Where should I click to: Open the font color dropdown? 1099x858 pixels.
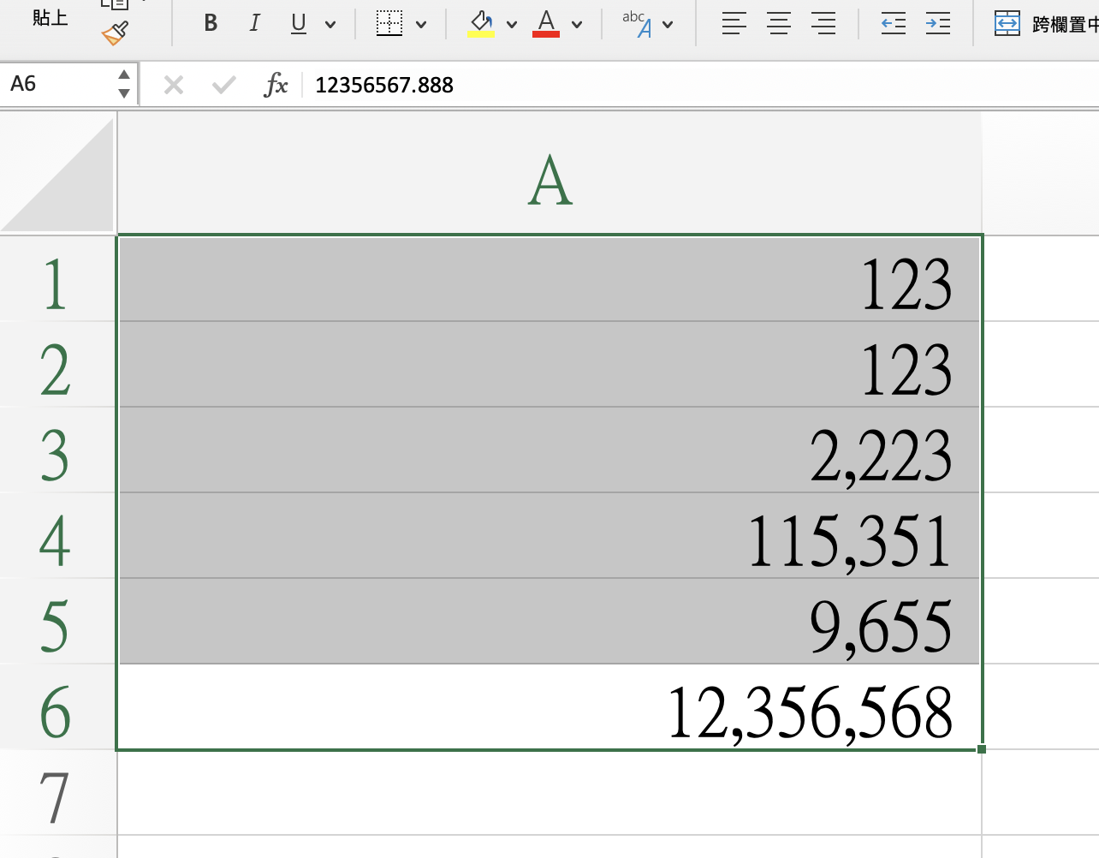pyautogui.click(x=576, y=25)
